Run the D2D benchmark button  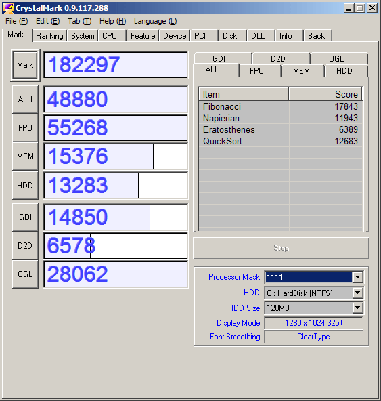point(25,246)
